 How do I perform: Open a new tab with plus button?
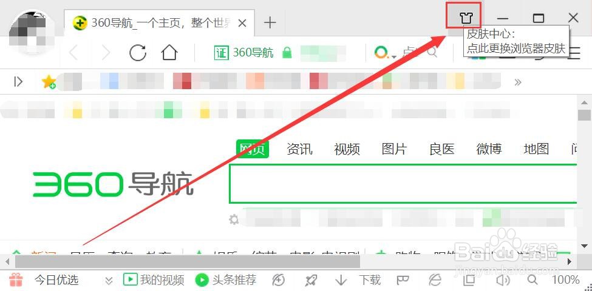click(x=270, y=22)
